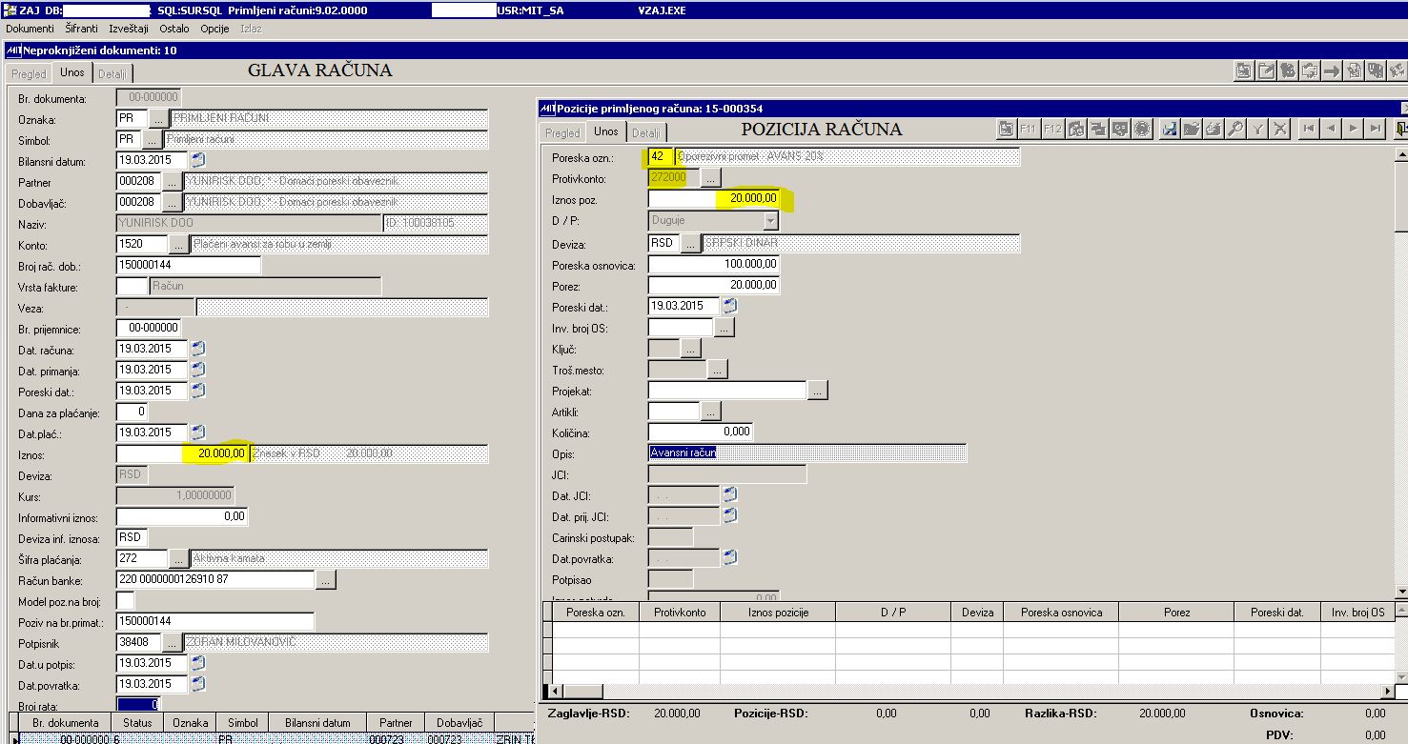This screenshot has width=1408, height=744.
Task: Click vertical scrollbar of Pozicija form
Action: [1401, 372]
